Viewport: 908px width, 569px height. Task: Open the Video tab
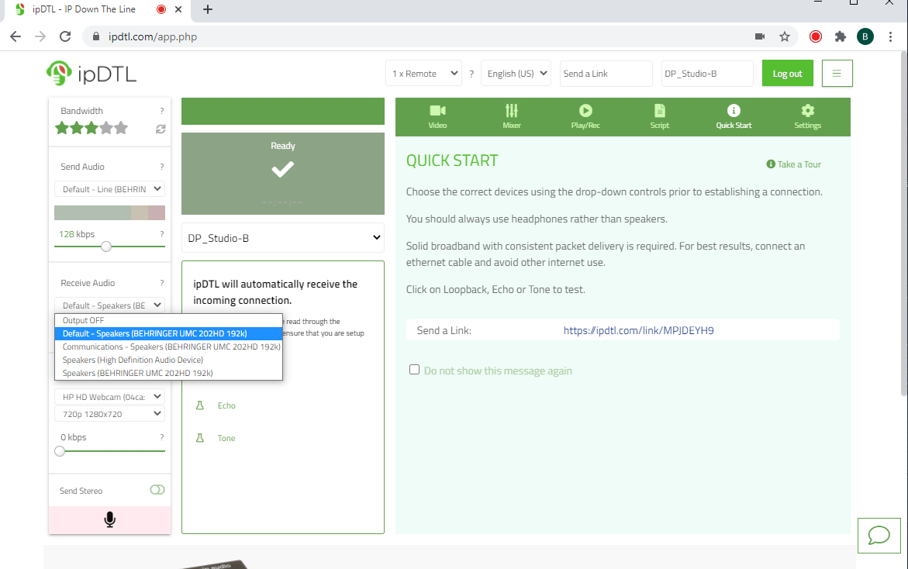pos(437,116)
